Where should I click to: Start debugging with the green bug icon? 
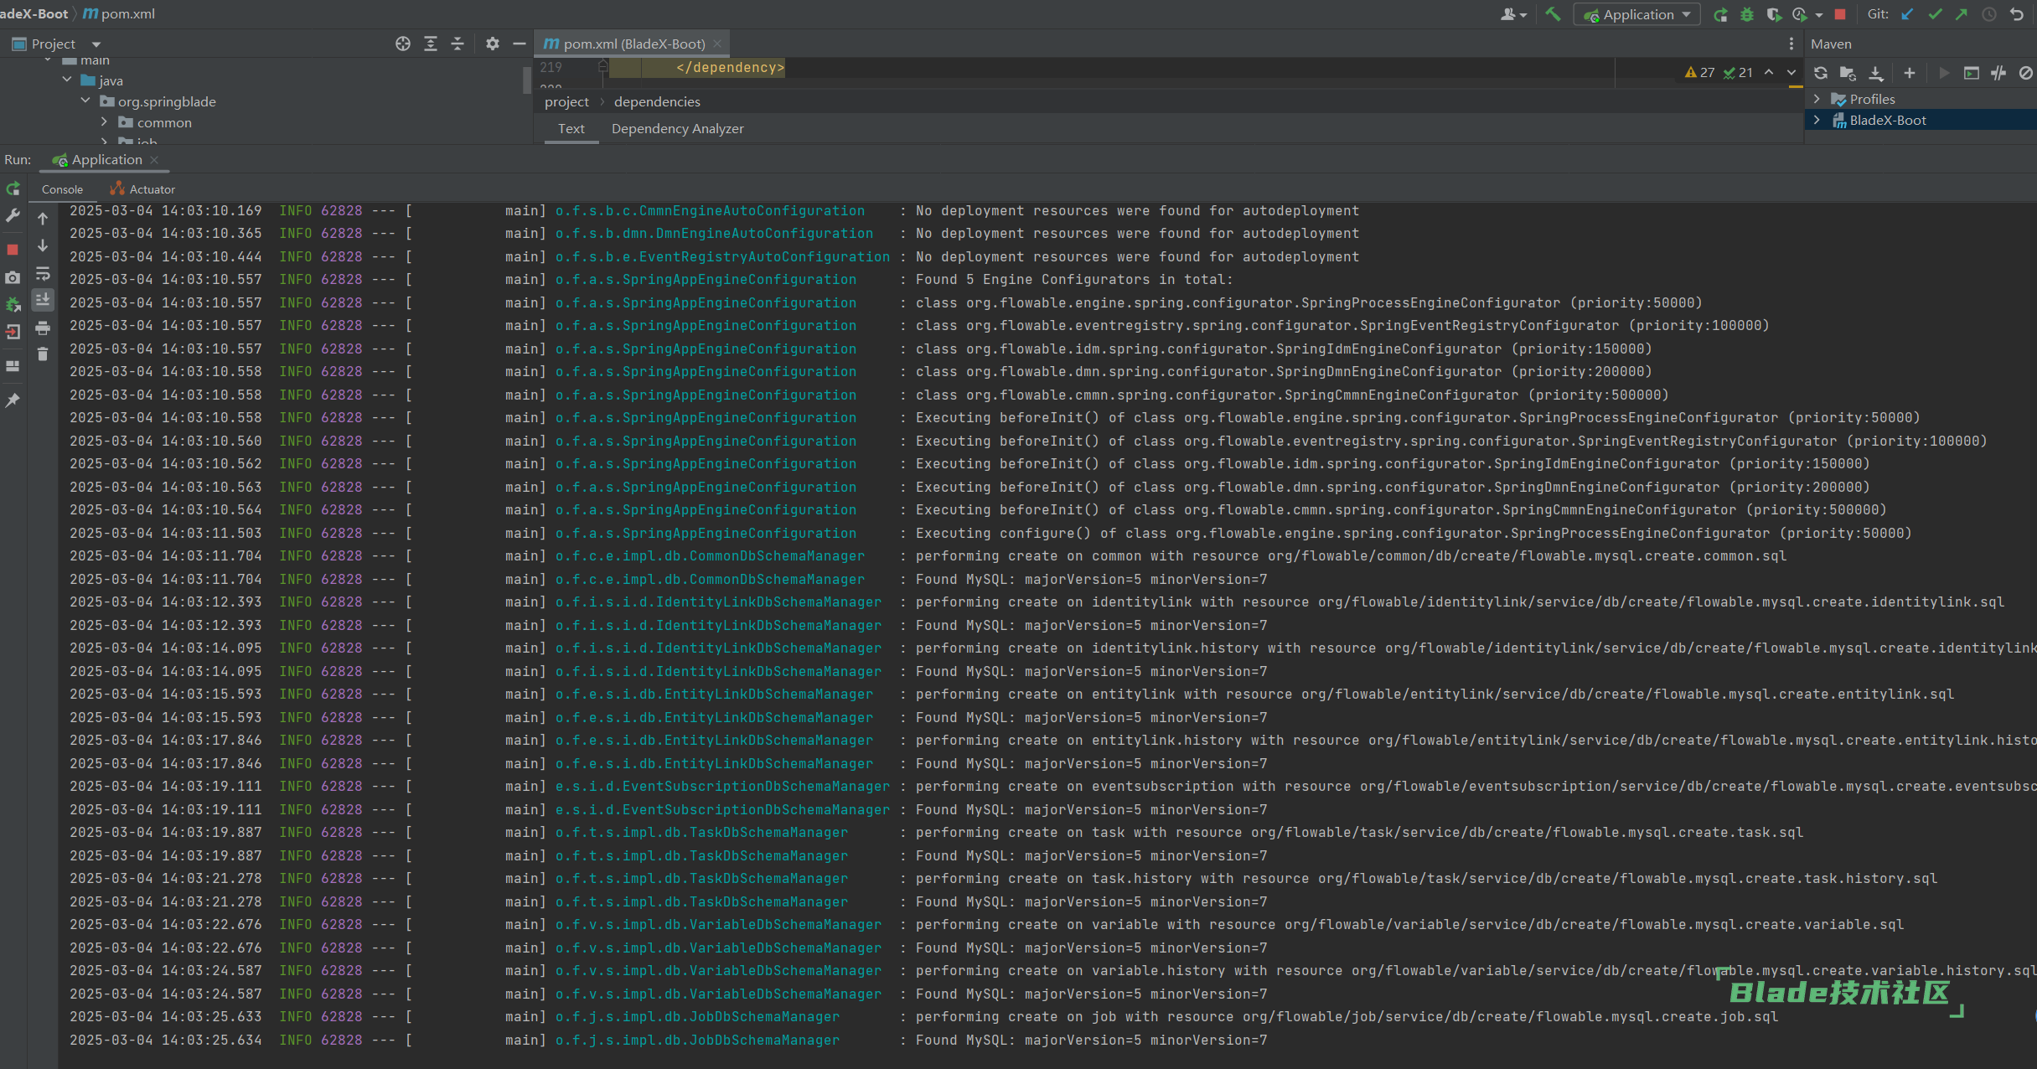(1747, 14)
